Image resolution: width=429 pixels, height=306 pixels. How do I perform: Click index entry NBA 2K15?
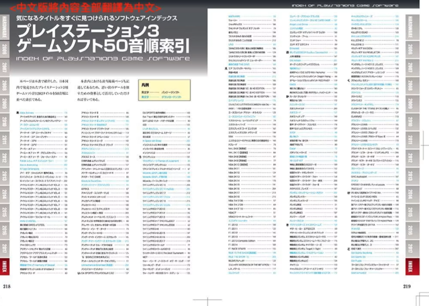click(x=234, y=185)
